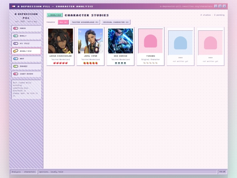The image size is (237, 178).
Task: Select the All fandom filter
Action: pyautogui.click(x=63, y=22)
